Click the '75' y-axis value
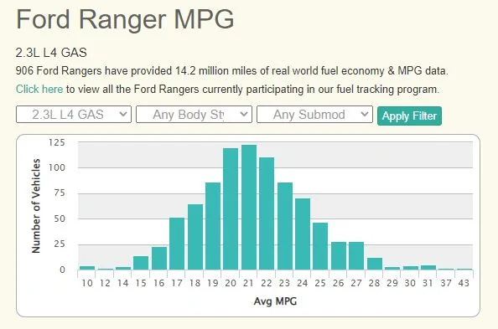Image resolution: width=498 pixels, height=329 pixels. coord(60,193)
